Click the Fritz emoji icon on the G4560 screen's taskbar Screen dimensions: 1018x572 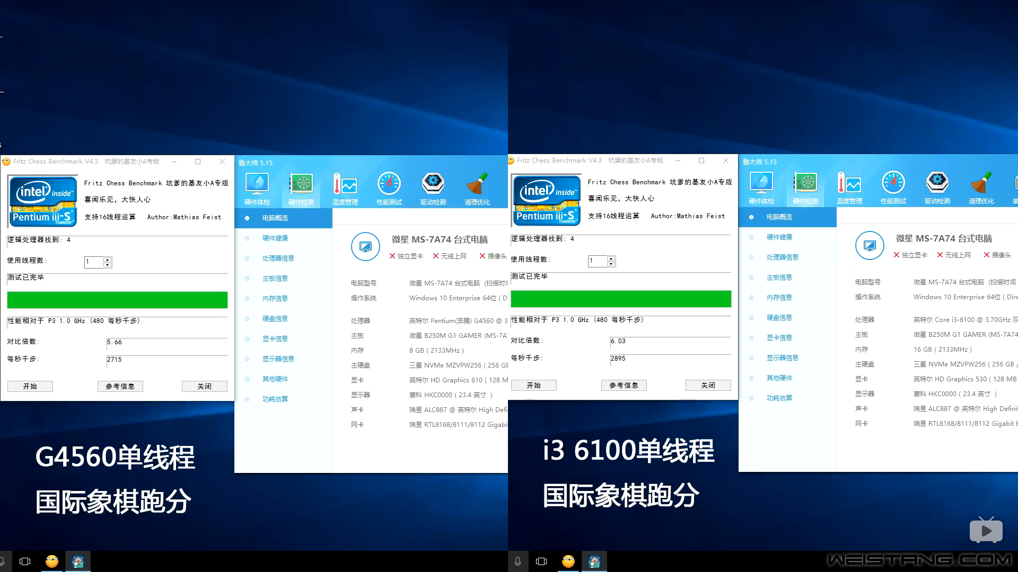[52, 561]
